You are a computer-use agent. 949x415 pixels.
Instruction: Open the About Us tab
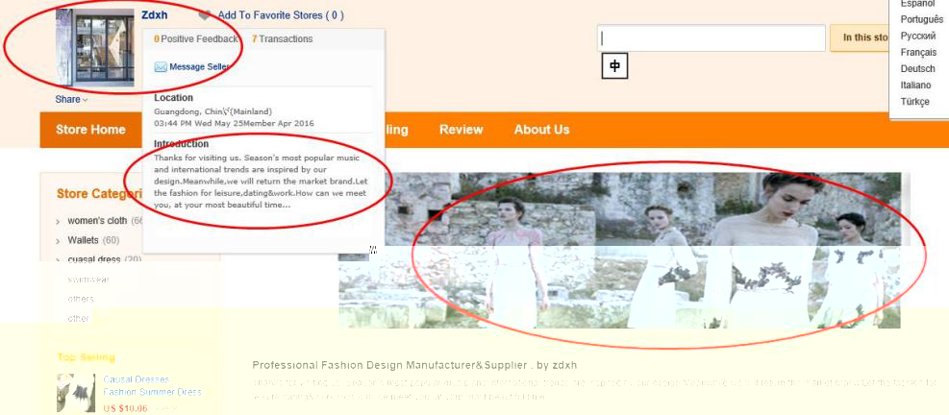click(x=541, y=130)
